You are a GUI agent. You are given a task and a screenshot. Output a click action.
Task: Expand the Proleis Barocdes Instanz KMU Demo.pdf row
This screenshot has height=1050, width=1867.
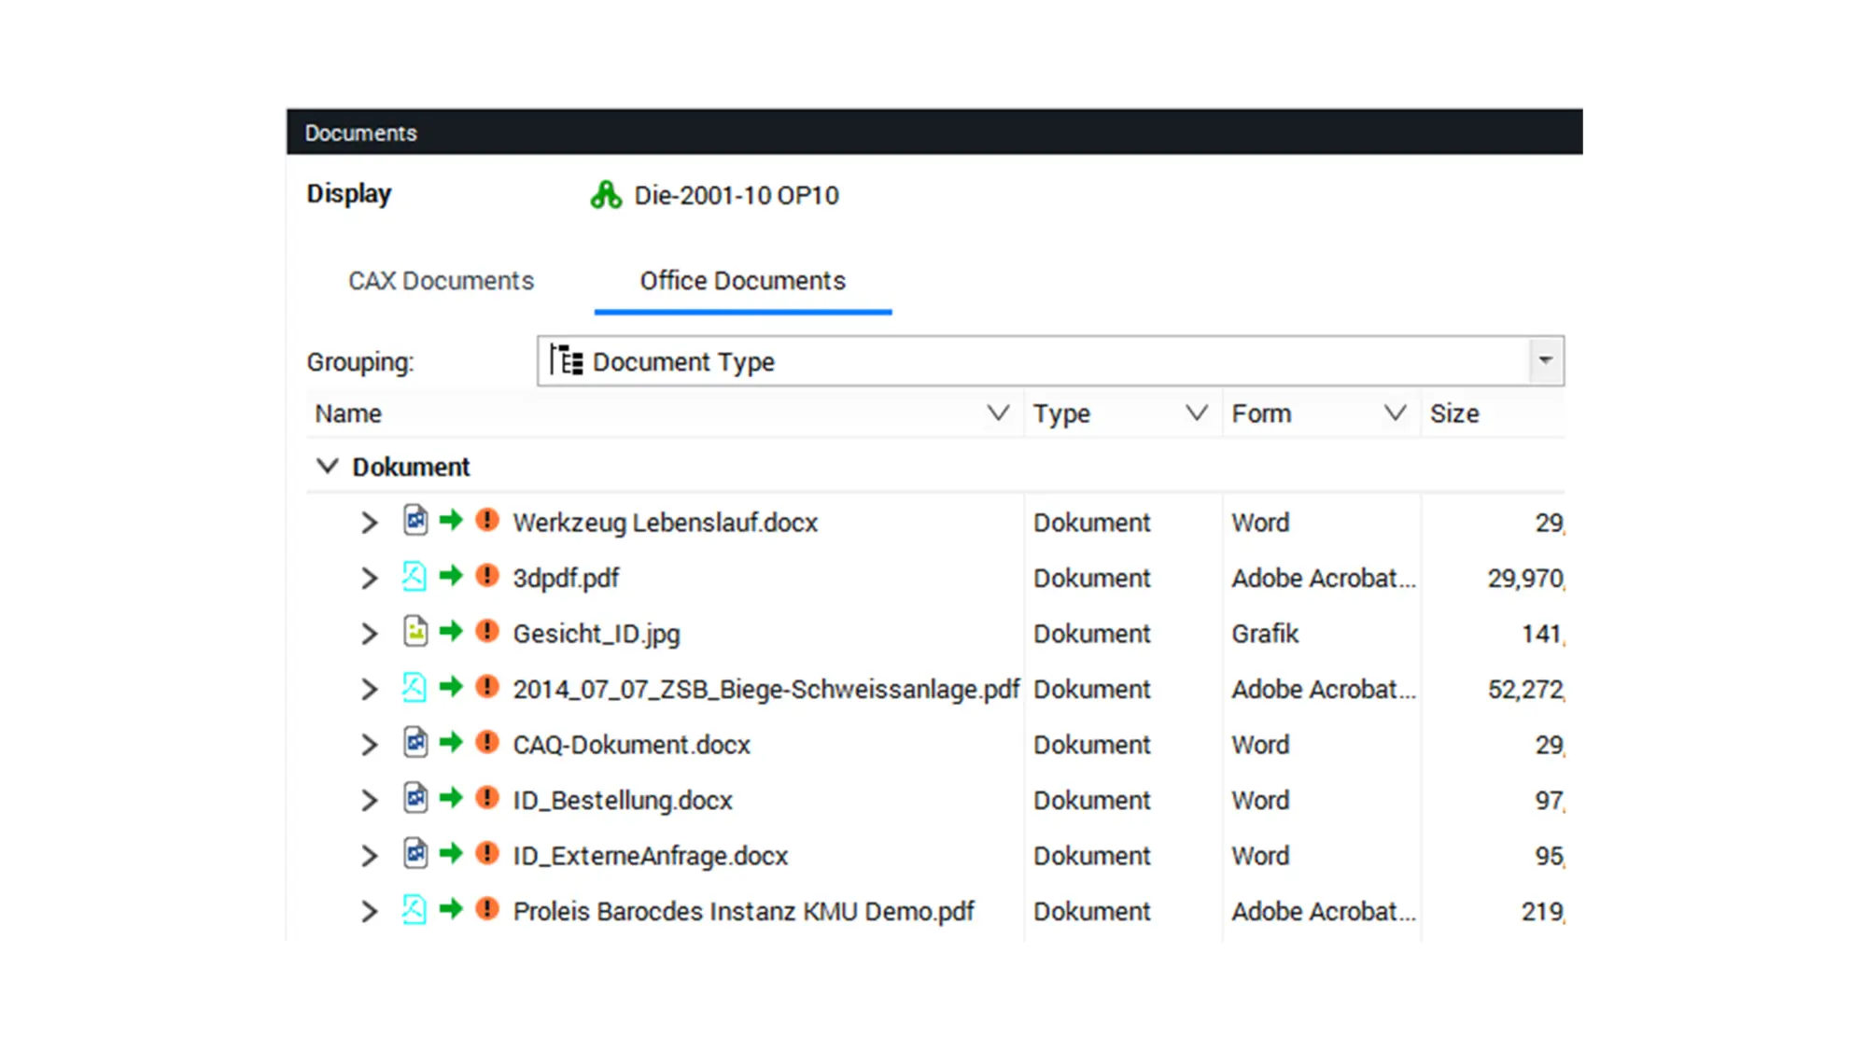[x=370, y=911]
